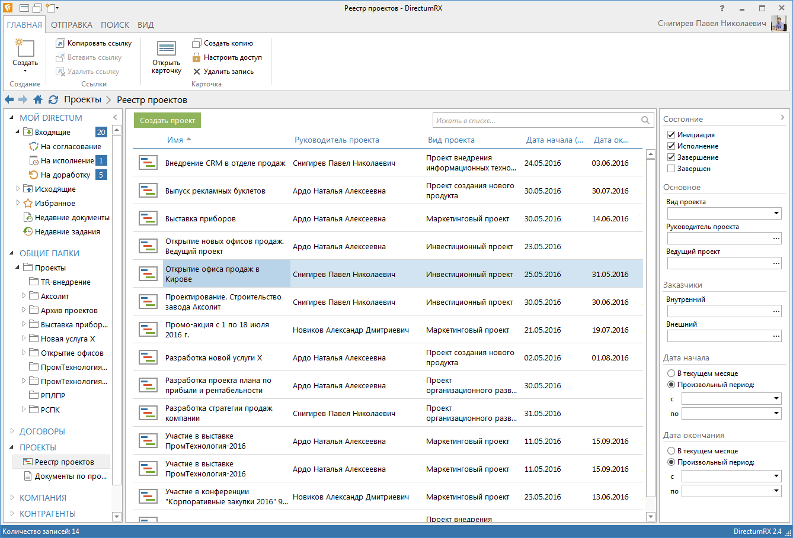The width and height of the screenshot is (793, 538).
Task: Click the Проекты breadcrumb link
Action: 82,99
